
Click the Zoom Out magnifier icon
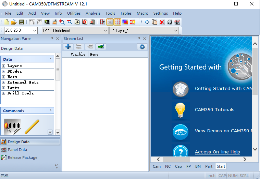pos(70,22)
